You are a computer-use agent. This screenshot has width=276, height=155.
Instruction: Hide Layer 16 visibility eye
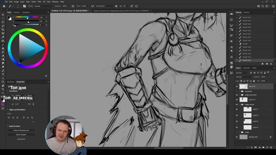[237, 87]
